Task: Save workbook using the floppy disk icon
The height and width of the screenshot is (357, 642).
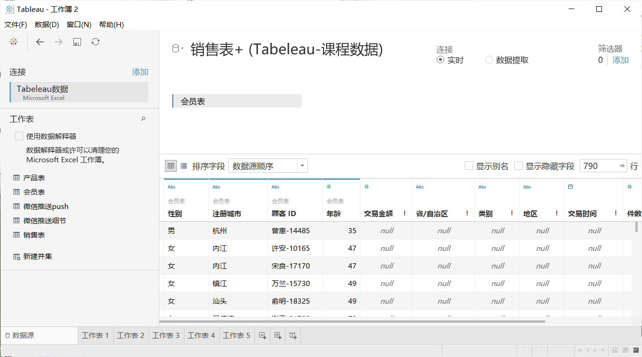Action: (x=77, y=42)
